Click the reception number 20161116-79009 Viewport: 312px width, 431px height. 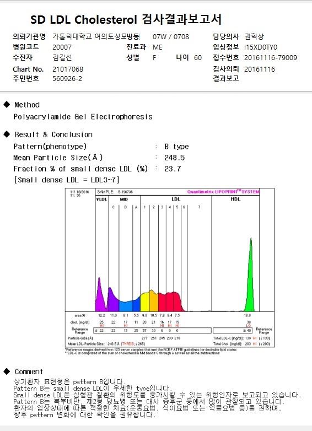coord(271,58)
